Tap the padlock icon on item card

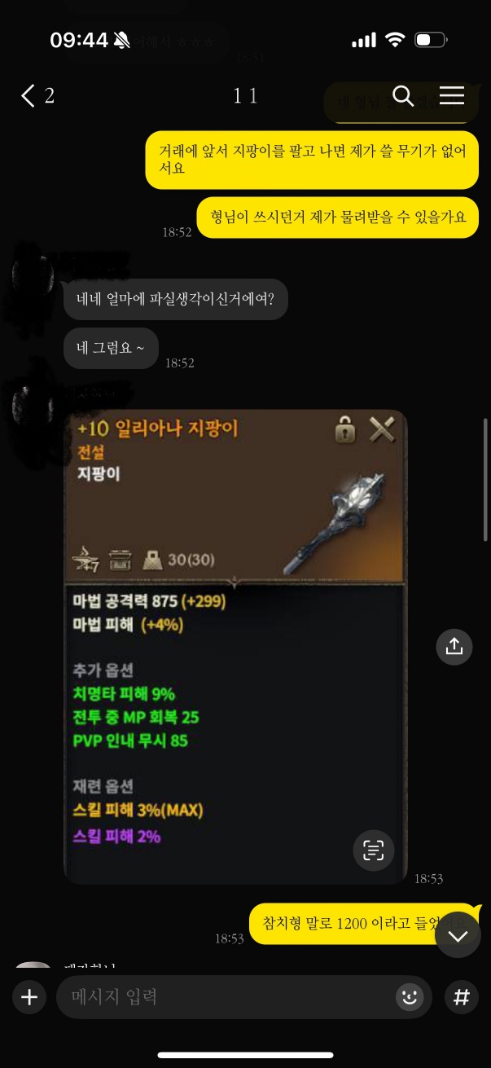point(346,430)
